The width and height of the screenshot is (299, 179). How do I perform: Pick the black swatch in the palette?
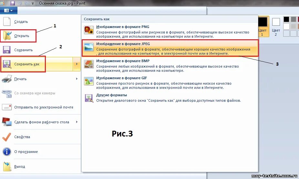(286, 19)
